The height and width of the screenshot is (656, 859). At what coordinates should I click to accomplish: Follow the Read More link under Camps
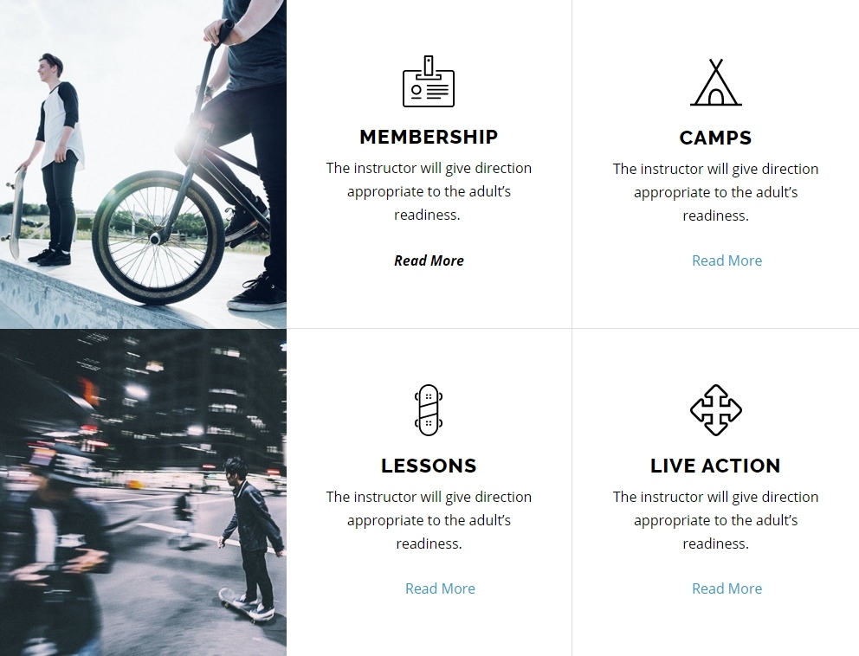[727, 260]
